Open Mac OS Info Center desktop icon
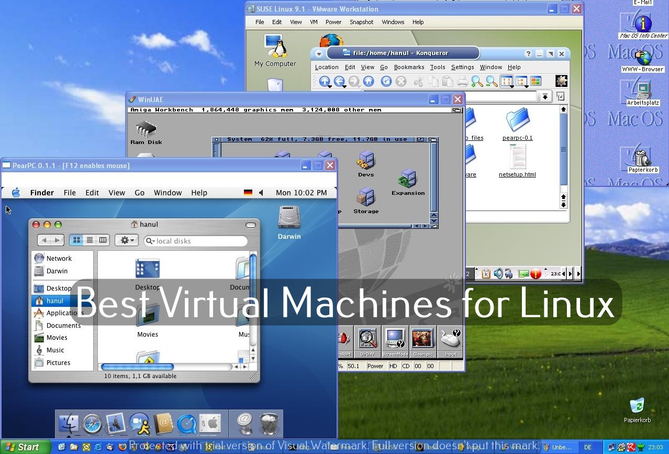 [643, 26]
